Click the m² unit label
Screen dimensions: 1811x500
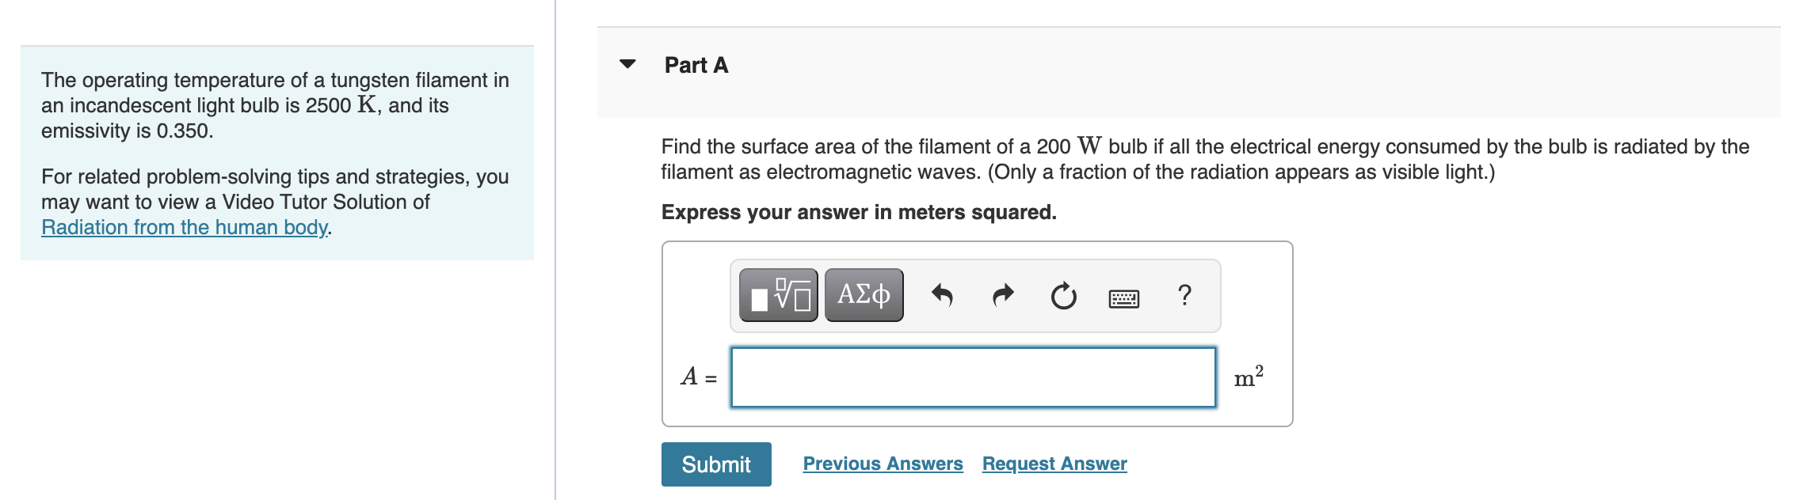(1249, 377)
